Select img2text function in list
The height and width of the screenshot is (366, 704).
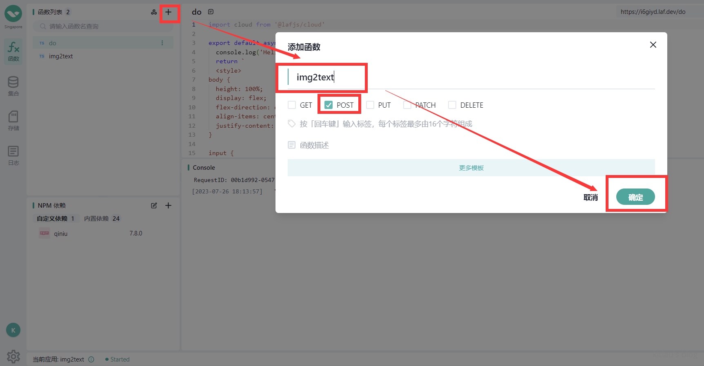(61, 56)
